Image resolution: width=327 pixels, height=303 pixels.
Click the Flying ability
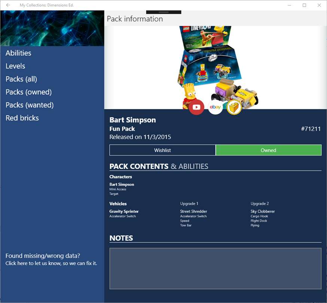(x=255, y=226)
